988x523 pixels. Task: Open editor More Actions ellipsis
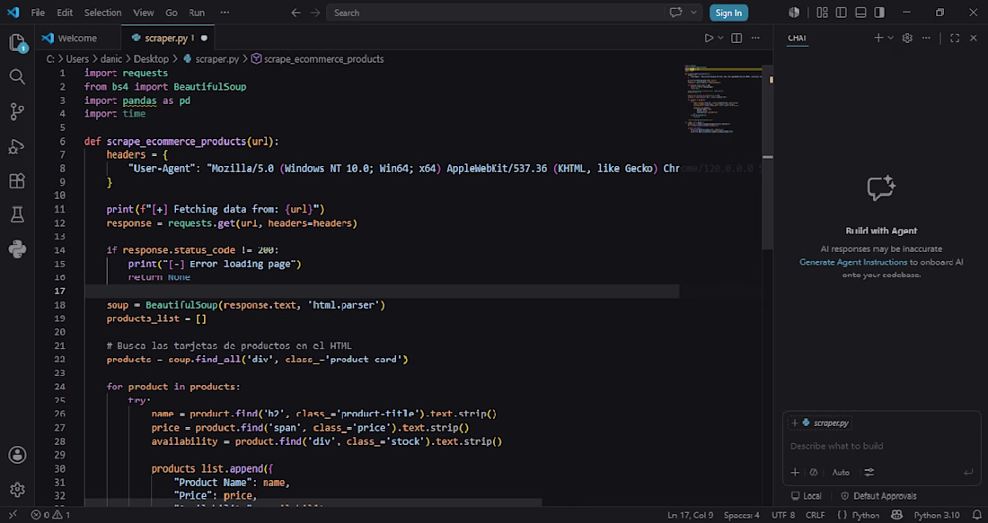pos(755,38)
